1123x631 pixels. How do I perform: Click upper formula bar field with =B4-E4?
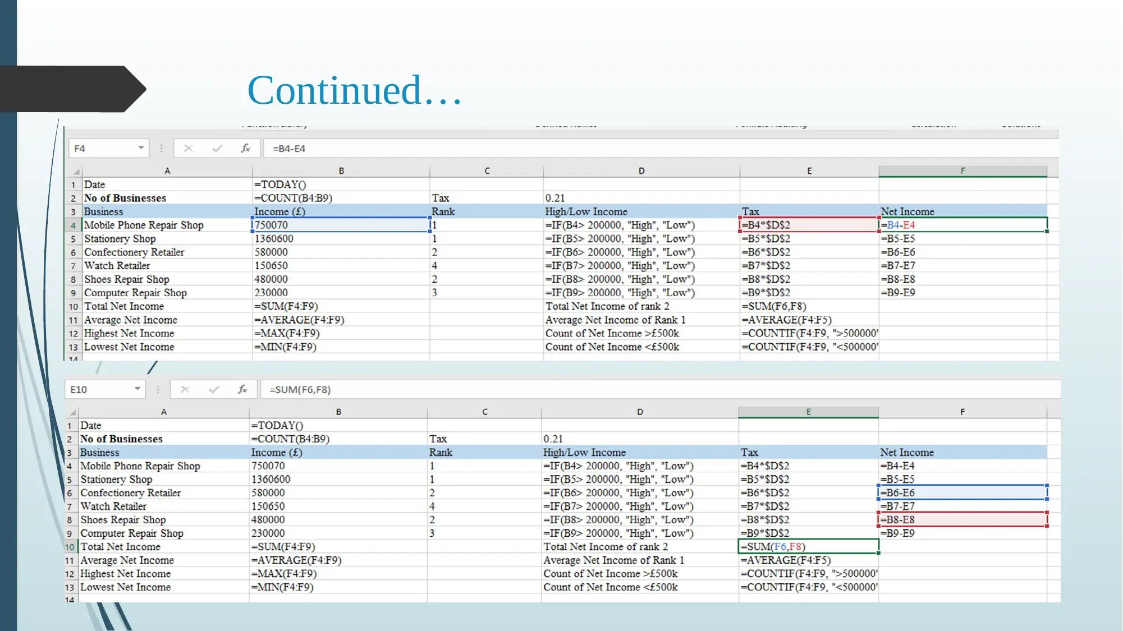(x=661, y=149)
